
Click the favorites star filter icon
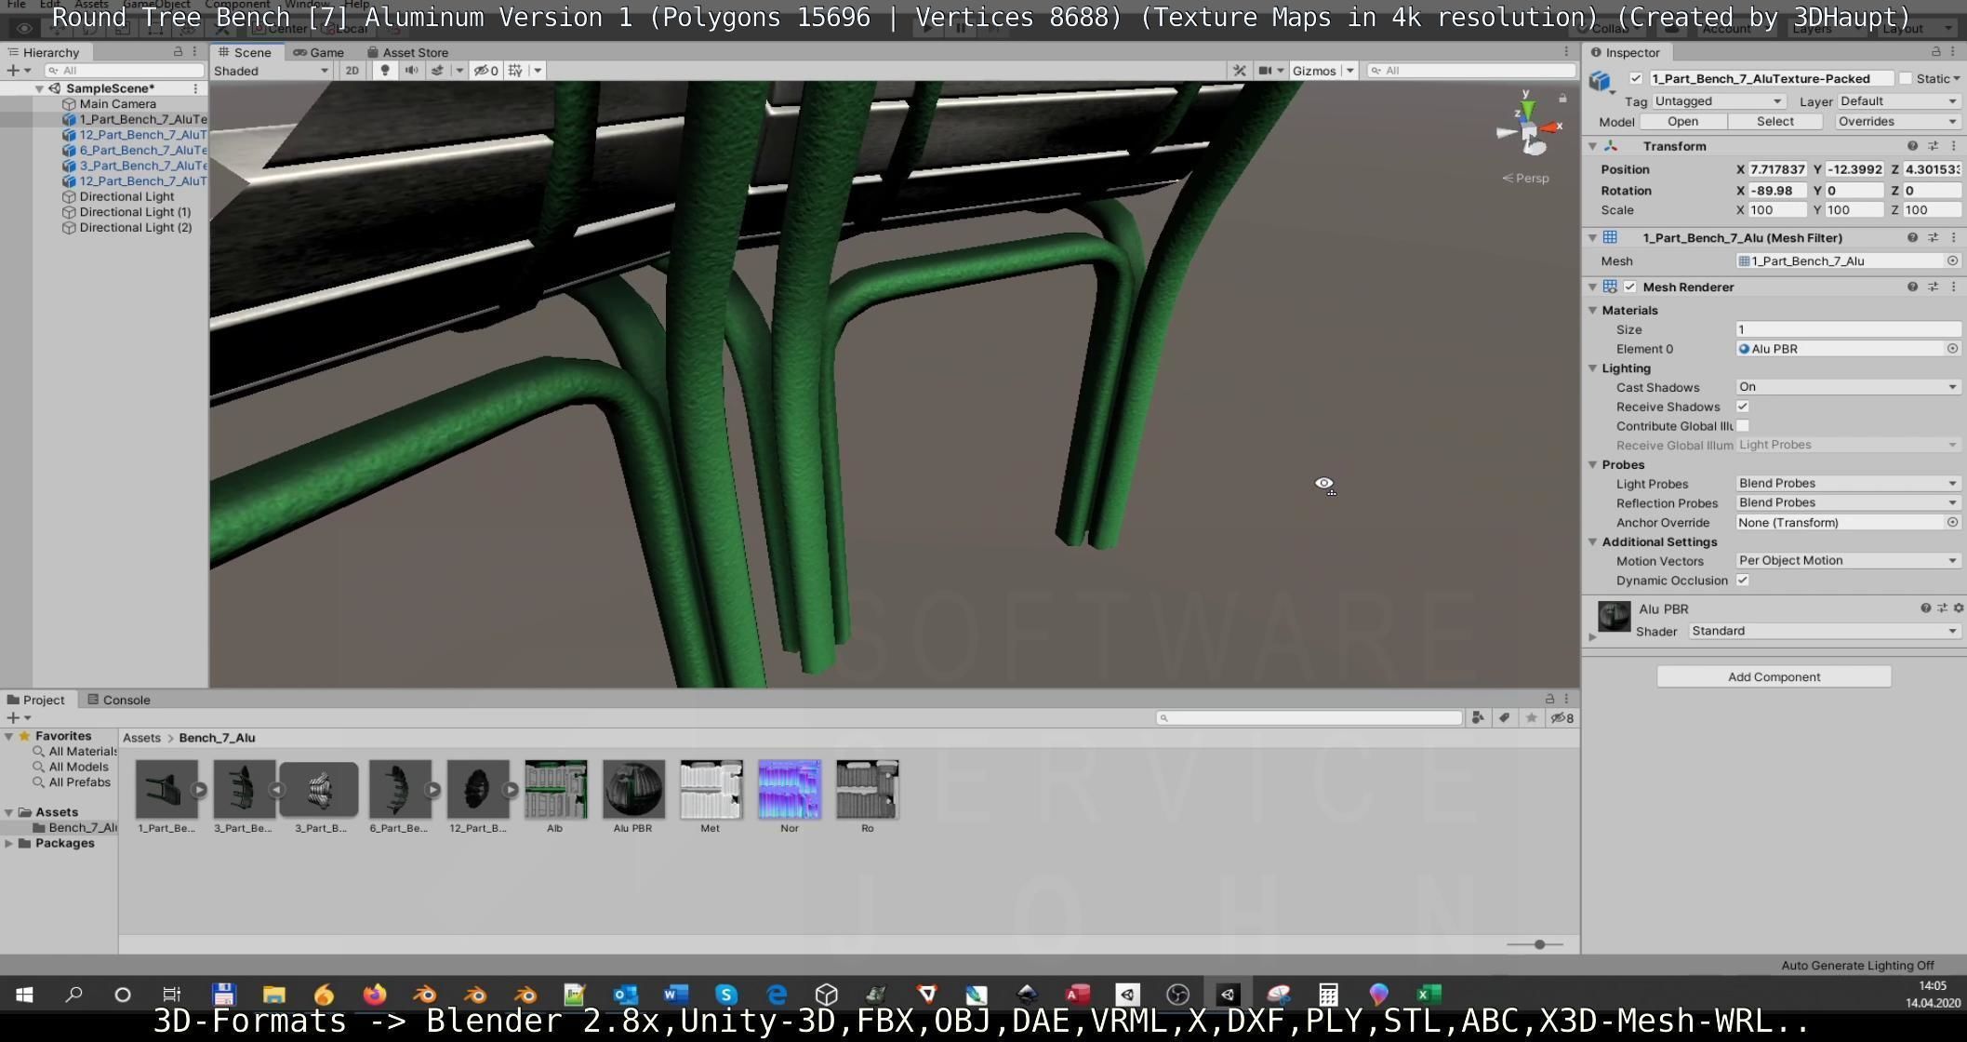[x=1531, y=717]
